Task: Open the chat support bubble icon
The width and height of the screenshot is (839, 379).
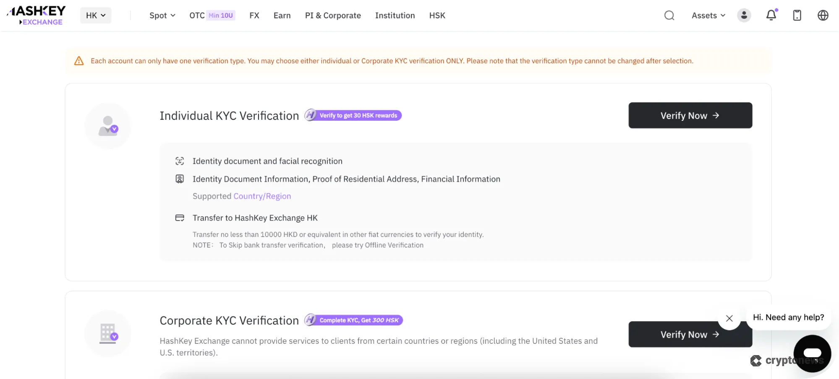Action: (812, 353)
